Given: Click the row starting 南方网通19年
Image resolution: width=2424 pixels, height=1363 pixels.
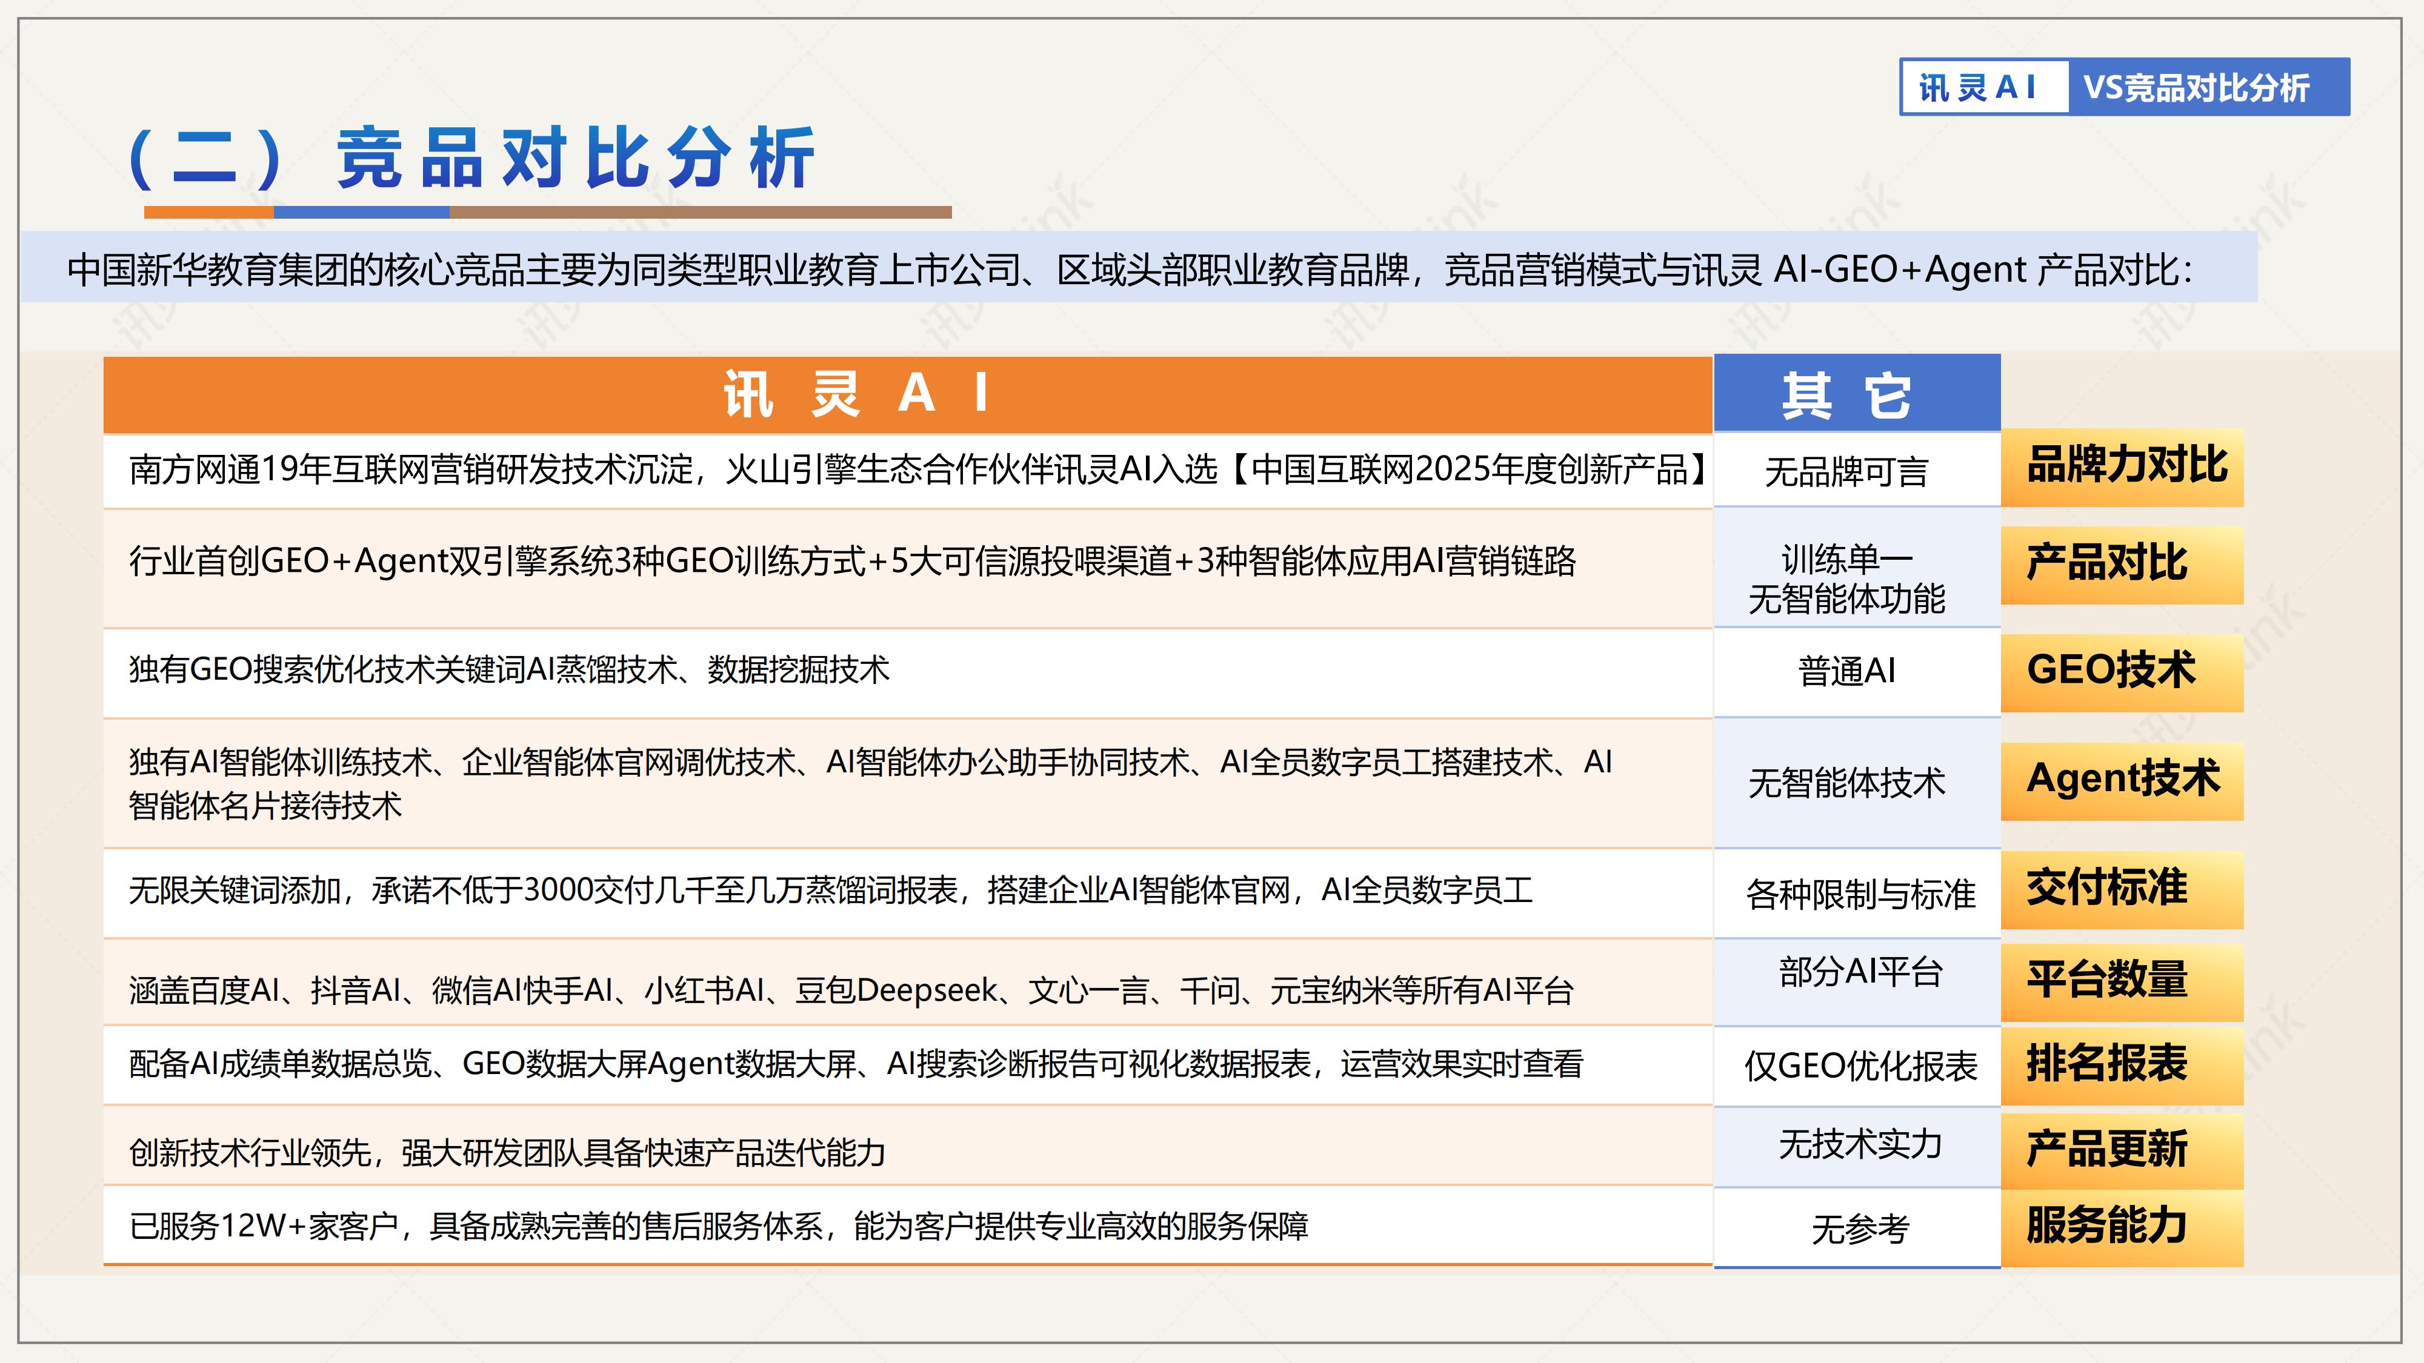Looking at the screenshot, I should tap(907, 470).
